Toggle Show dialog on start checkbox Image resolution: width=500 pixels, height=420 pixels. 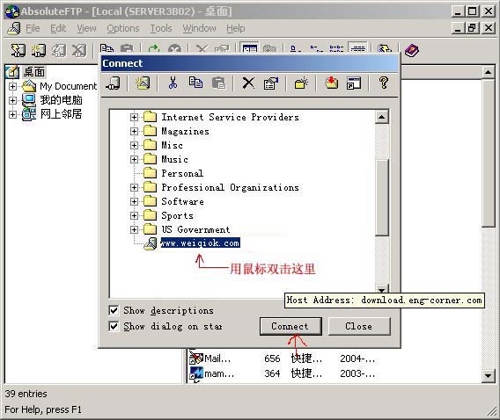[x=114, y=326]
